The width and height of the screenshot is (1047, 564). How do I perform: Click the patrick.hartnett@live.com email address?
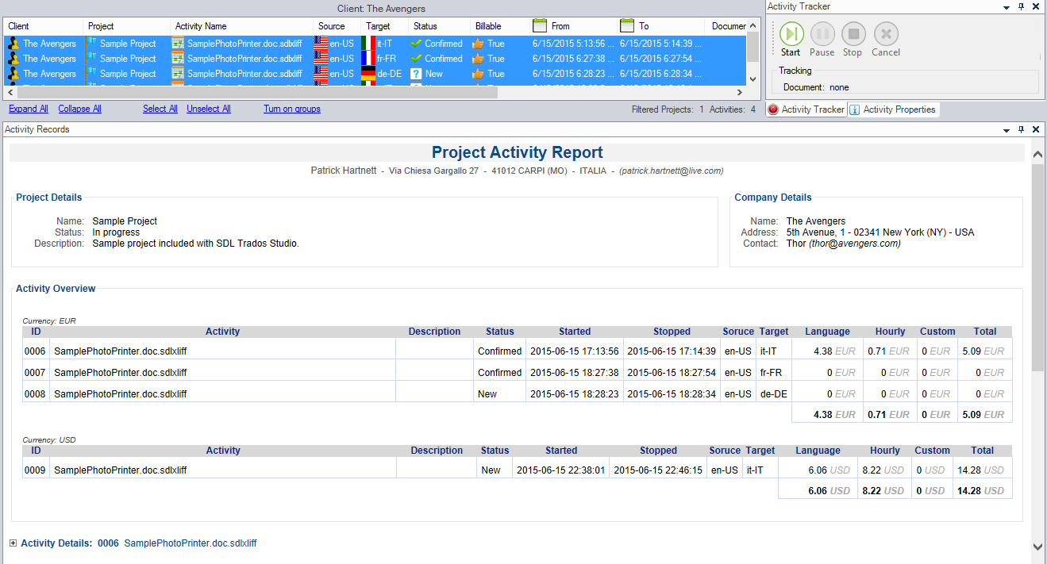[672, 171]
